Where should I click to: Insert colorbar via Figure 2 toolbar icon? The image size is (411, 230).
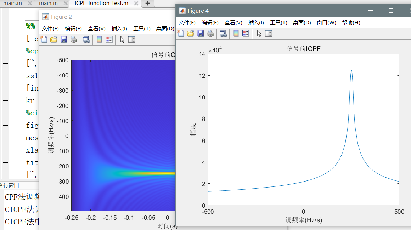point(99,40)
